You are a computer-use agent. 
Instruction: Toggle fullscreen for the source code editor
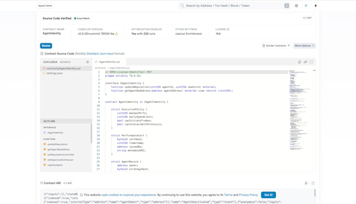[311, 62]
